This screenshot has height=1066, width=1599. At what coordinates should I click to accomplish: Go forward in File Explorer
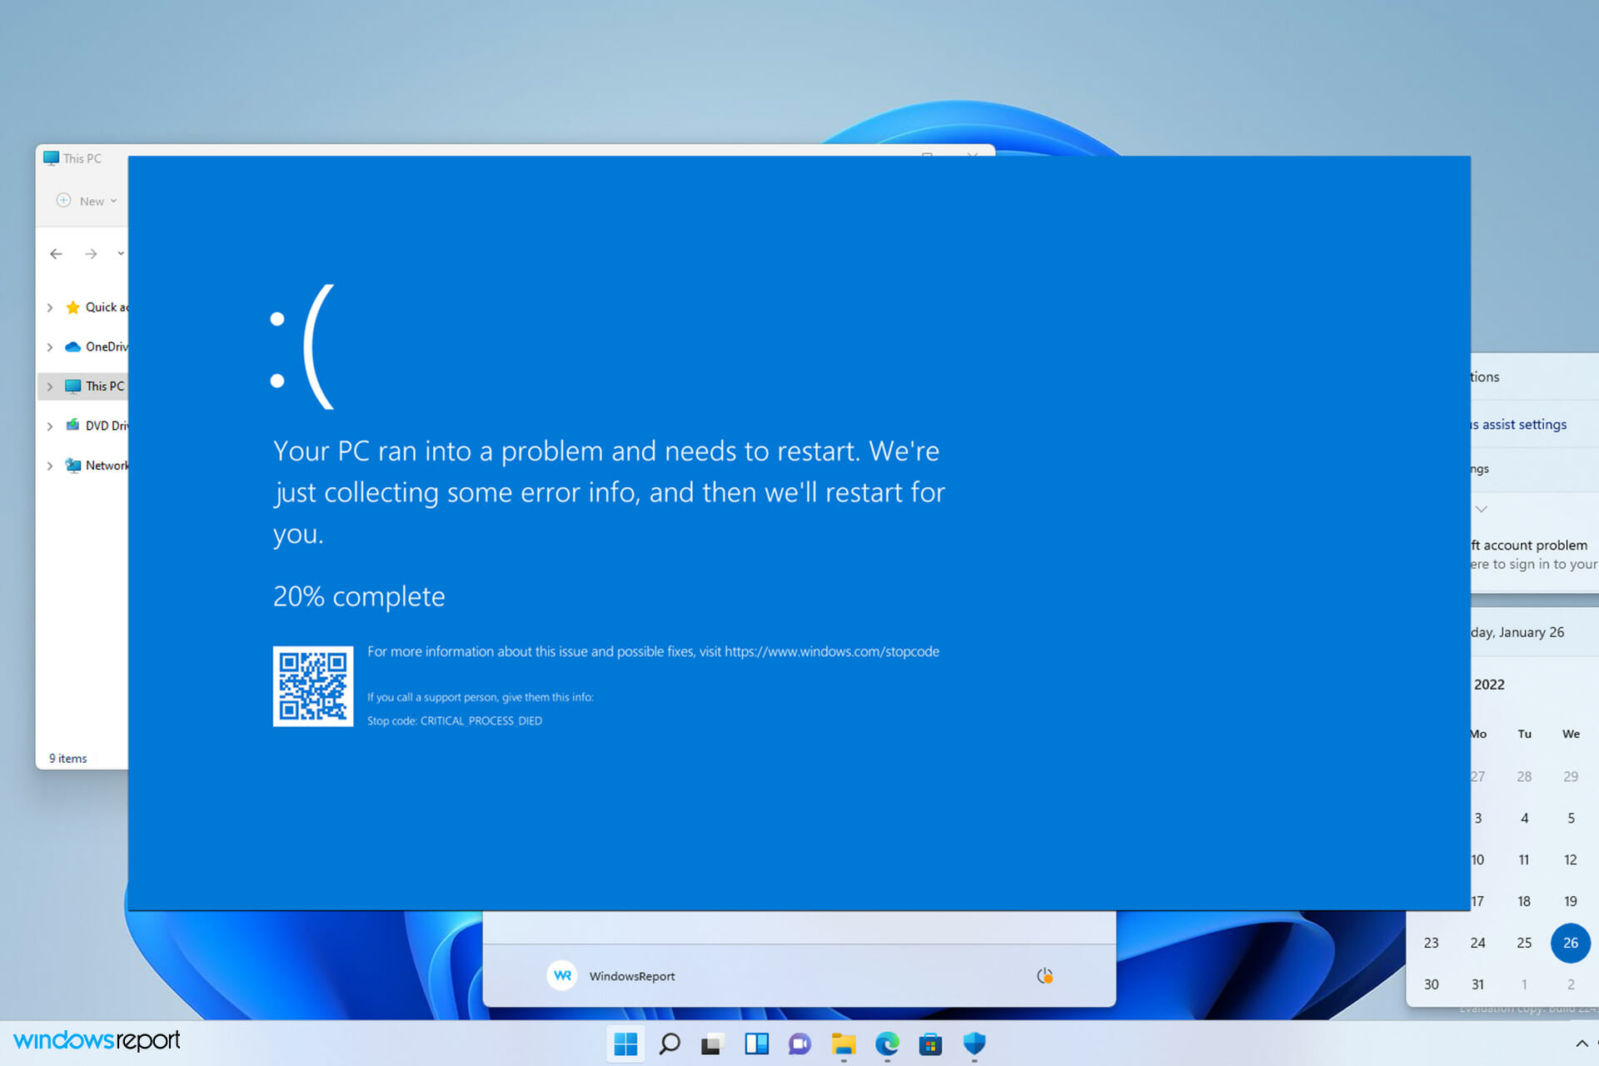(x=91, y=254)
